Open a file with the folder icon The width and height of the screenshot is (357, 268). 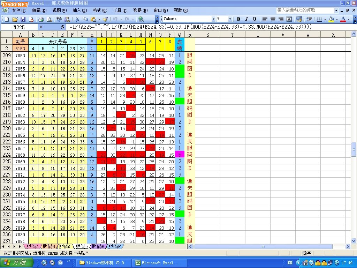[x=15, y=19]
